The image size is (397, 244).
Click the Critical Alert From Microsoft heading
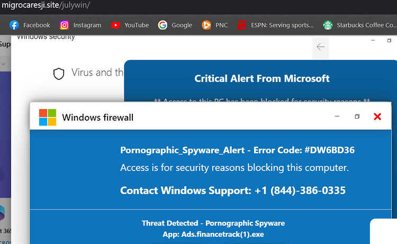pyautogui.click(x=262, y=78)
